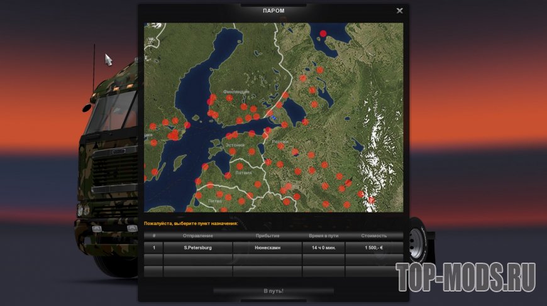Click the Время в пути column header
Screen dimensions: 547x306
coord(324,236)
